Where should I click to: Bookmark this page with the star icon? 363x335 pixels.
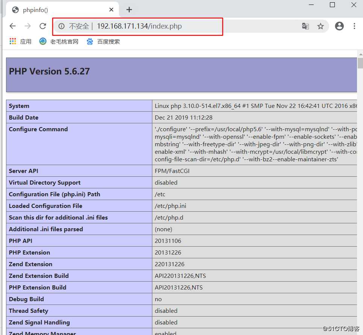pyautogui.click(x=320, y=26)
